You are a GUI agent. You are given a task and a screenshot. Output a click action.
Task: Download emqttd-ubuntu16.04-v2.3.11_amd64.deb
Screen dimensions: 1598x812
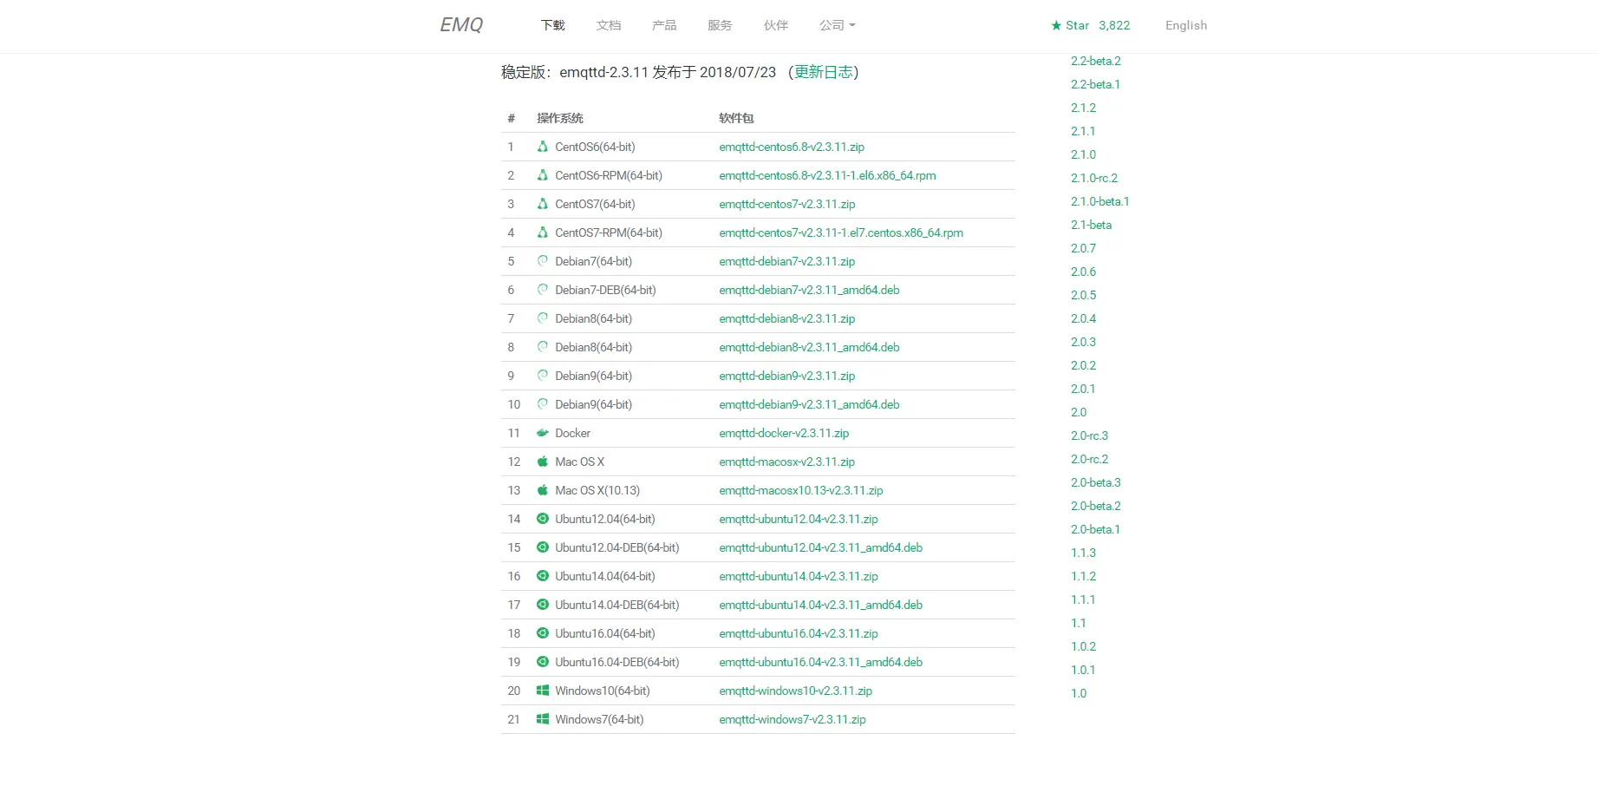tap(820, 662)
